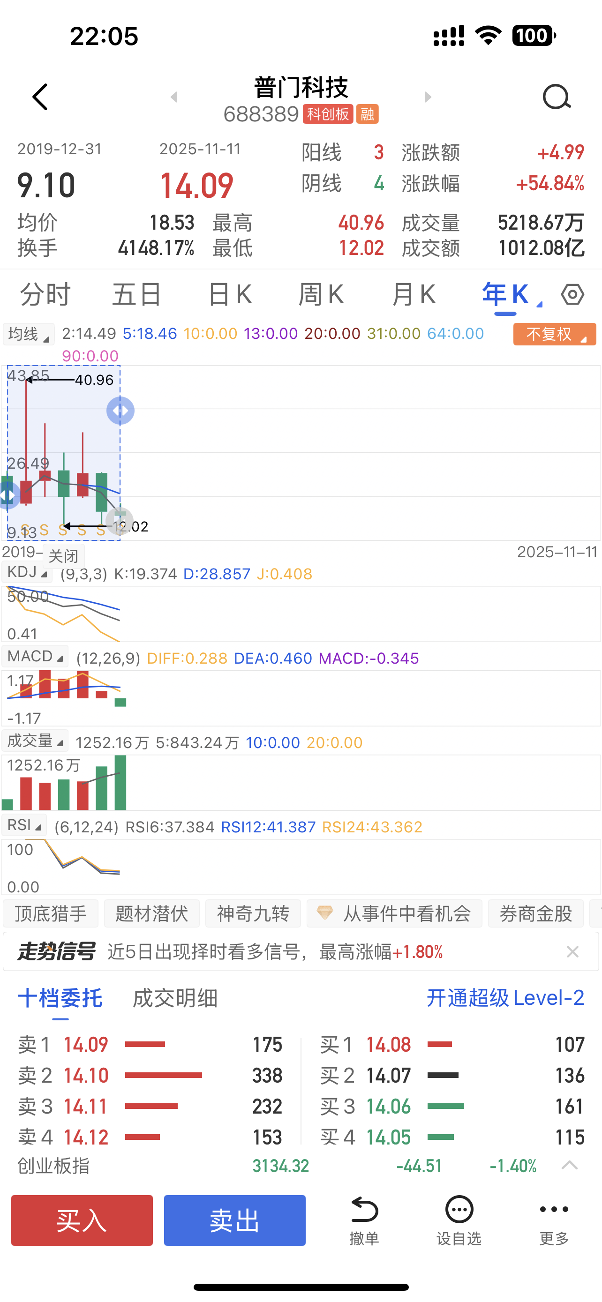The width and height of the screenshot is (602, 1302).
Task: Tap sell row 卖1 price 14.09
Action: [x=86, y=1045]
